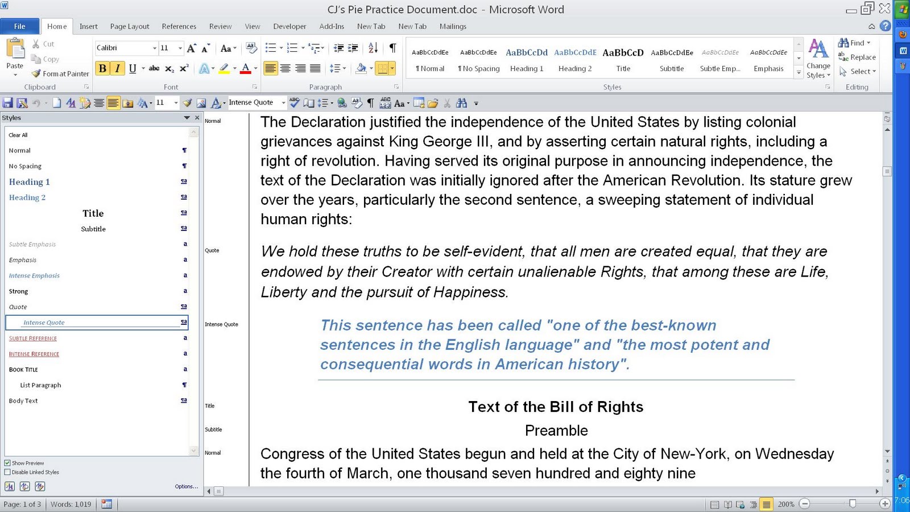Click the Save icon in quick toolbar

[8, 103]
